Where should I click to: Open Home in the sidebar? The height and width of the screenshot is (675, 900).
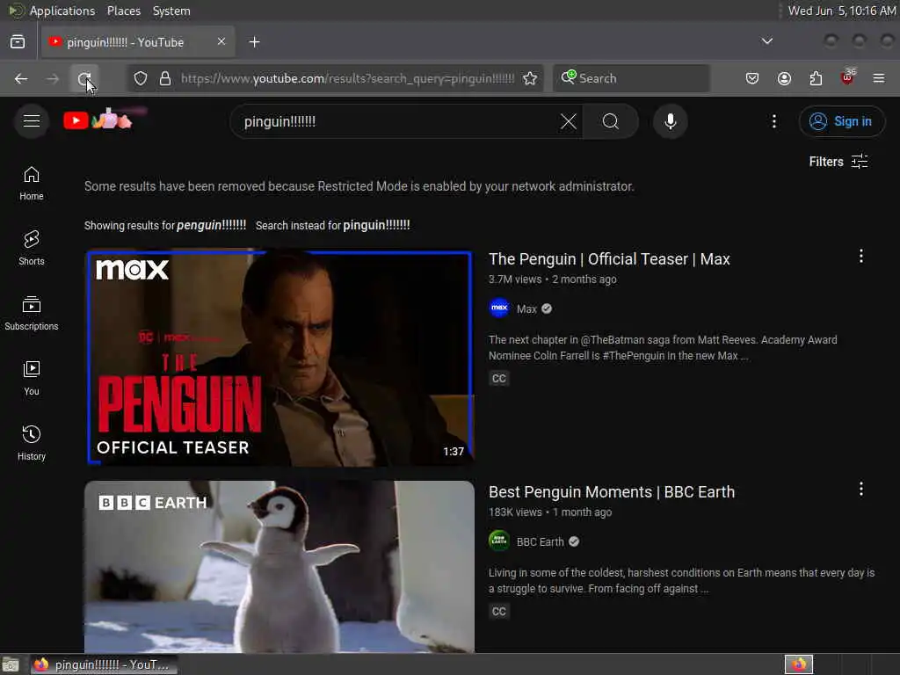point(32,183)
